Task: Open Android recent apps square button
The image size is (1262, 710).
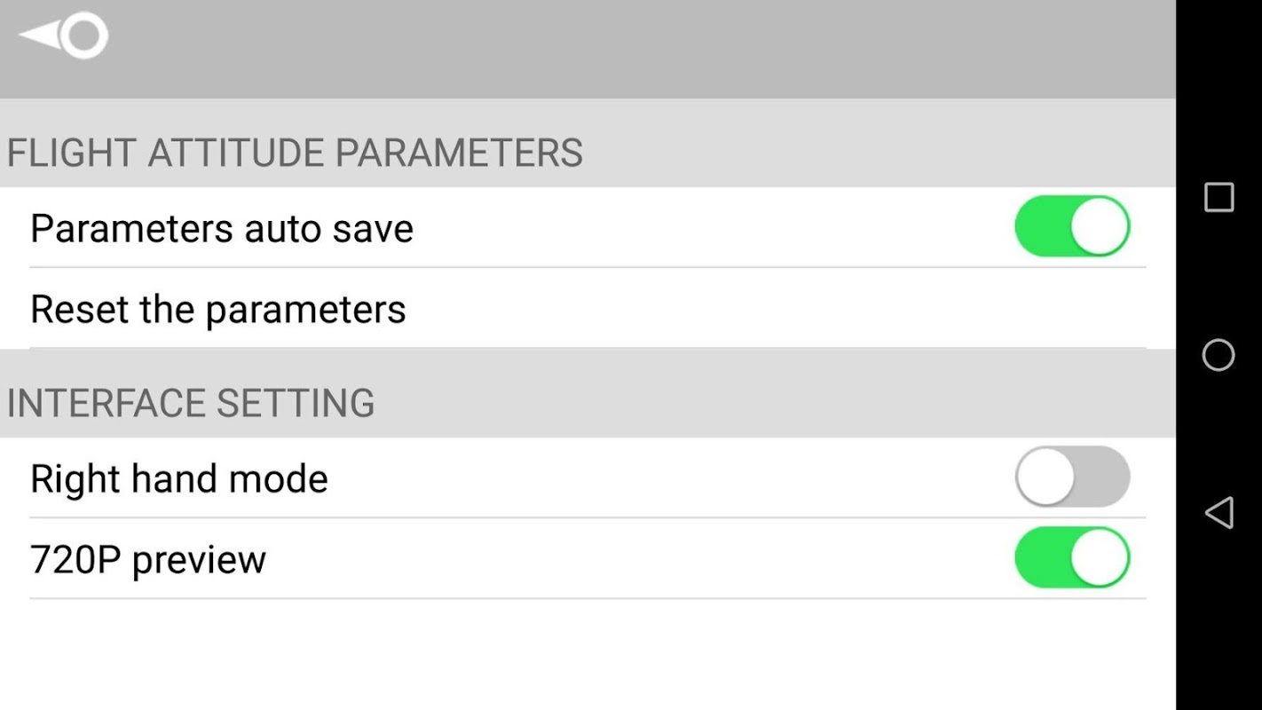Action: click(x=1219, y=197)
